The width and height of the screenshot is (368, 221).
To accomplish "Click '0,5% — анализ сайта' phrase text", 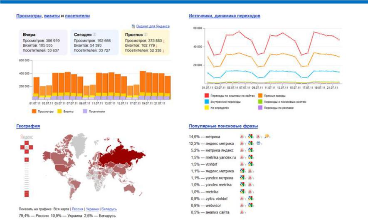I will click(210, 212).
